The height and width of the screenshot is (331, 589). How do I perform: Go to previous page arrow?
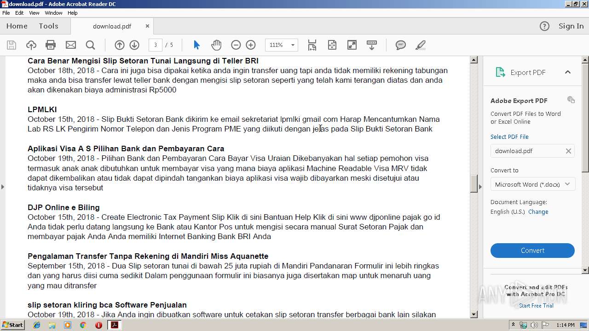(x=120, y=45)
